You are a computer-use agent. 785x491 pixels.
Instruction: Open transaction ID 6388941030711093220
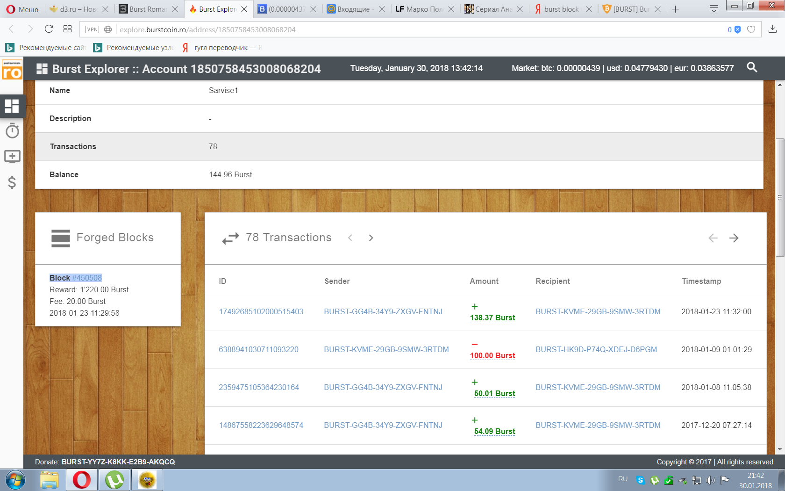[x=258, y=349]
